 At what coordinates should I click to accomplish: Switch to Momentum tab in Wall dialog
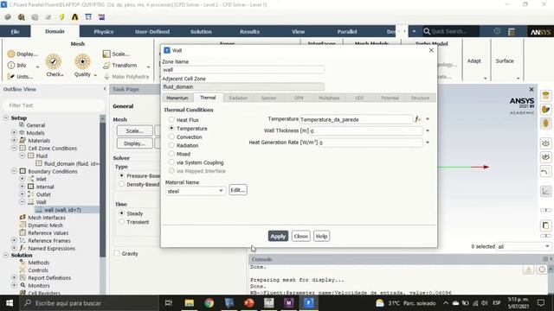point(177,98)
